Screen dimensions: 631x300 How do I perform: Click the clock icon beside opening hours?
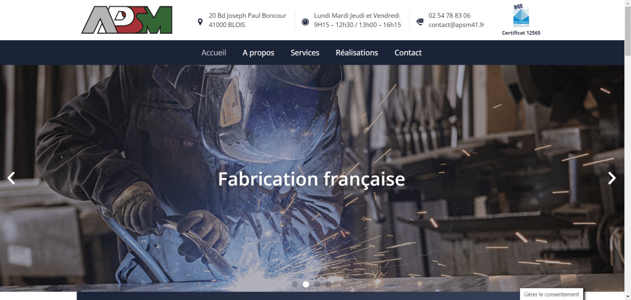(305, 22)
